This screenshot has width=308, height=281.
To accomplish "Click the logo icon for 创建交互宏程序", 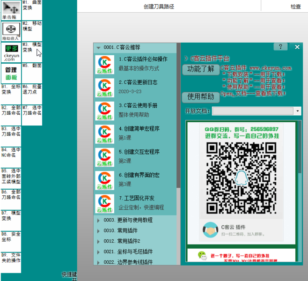I will click(105, 157).
